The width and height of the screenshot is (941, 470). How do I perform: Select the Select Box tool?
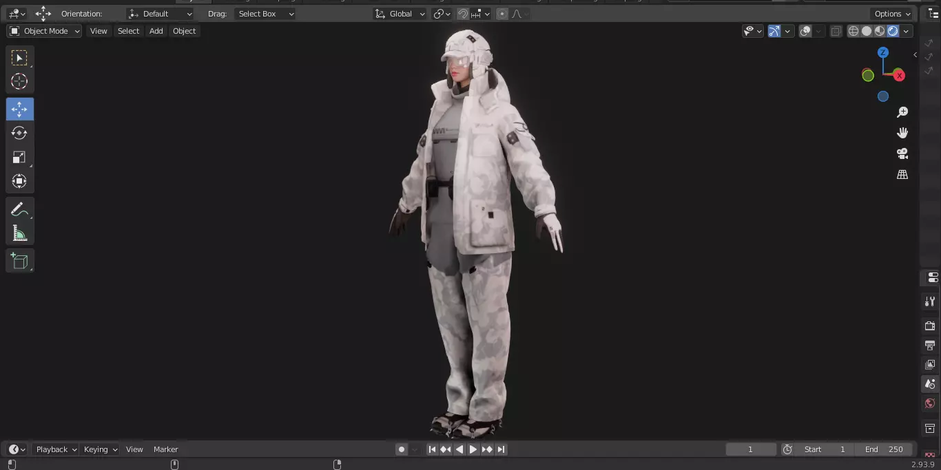(x=20, y=58)
